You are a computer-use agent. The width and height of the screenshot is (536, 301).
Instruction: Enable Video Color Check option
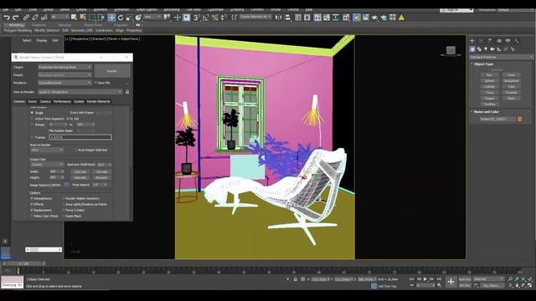coord(32,216)
